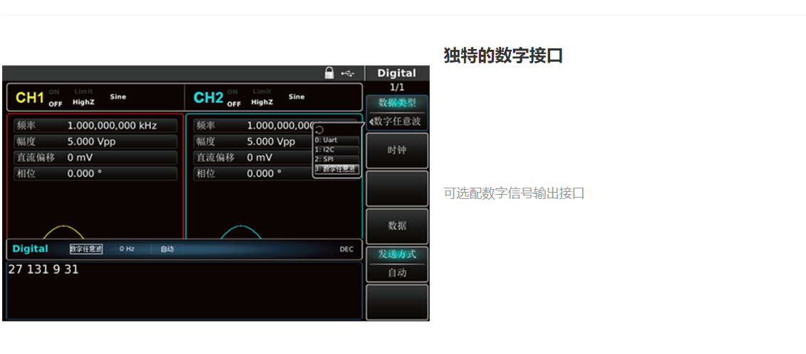The image size is (806, 354).
Task: Click the refresh arrow icon in popup list
Action: (319, 130)
